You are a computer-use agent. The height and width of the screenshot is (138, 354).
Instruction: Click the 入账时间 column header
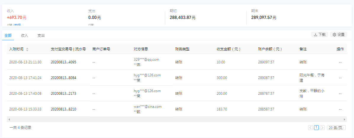pos(16,49)
